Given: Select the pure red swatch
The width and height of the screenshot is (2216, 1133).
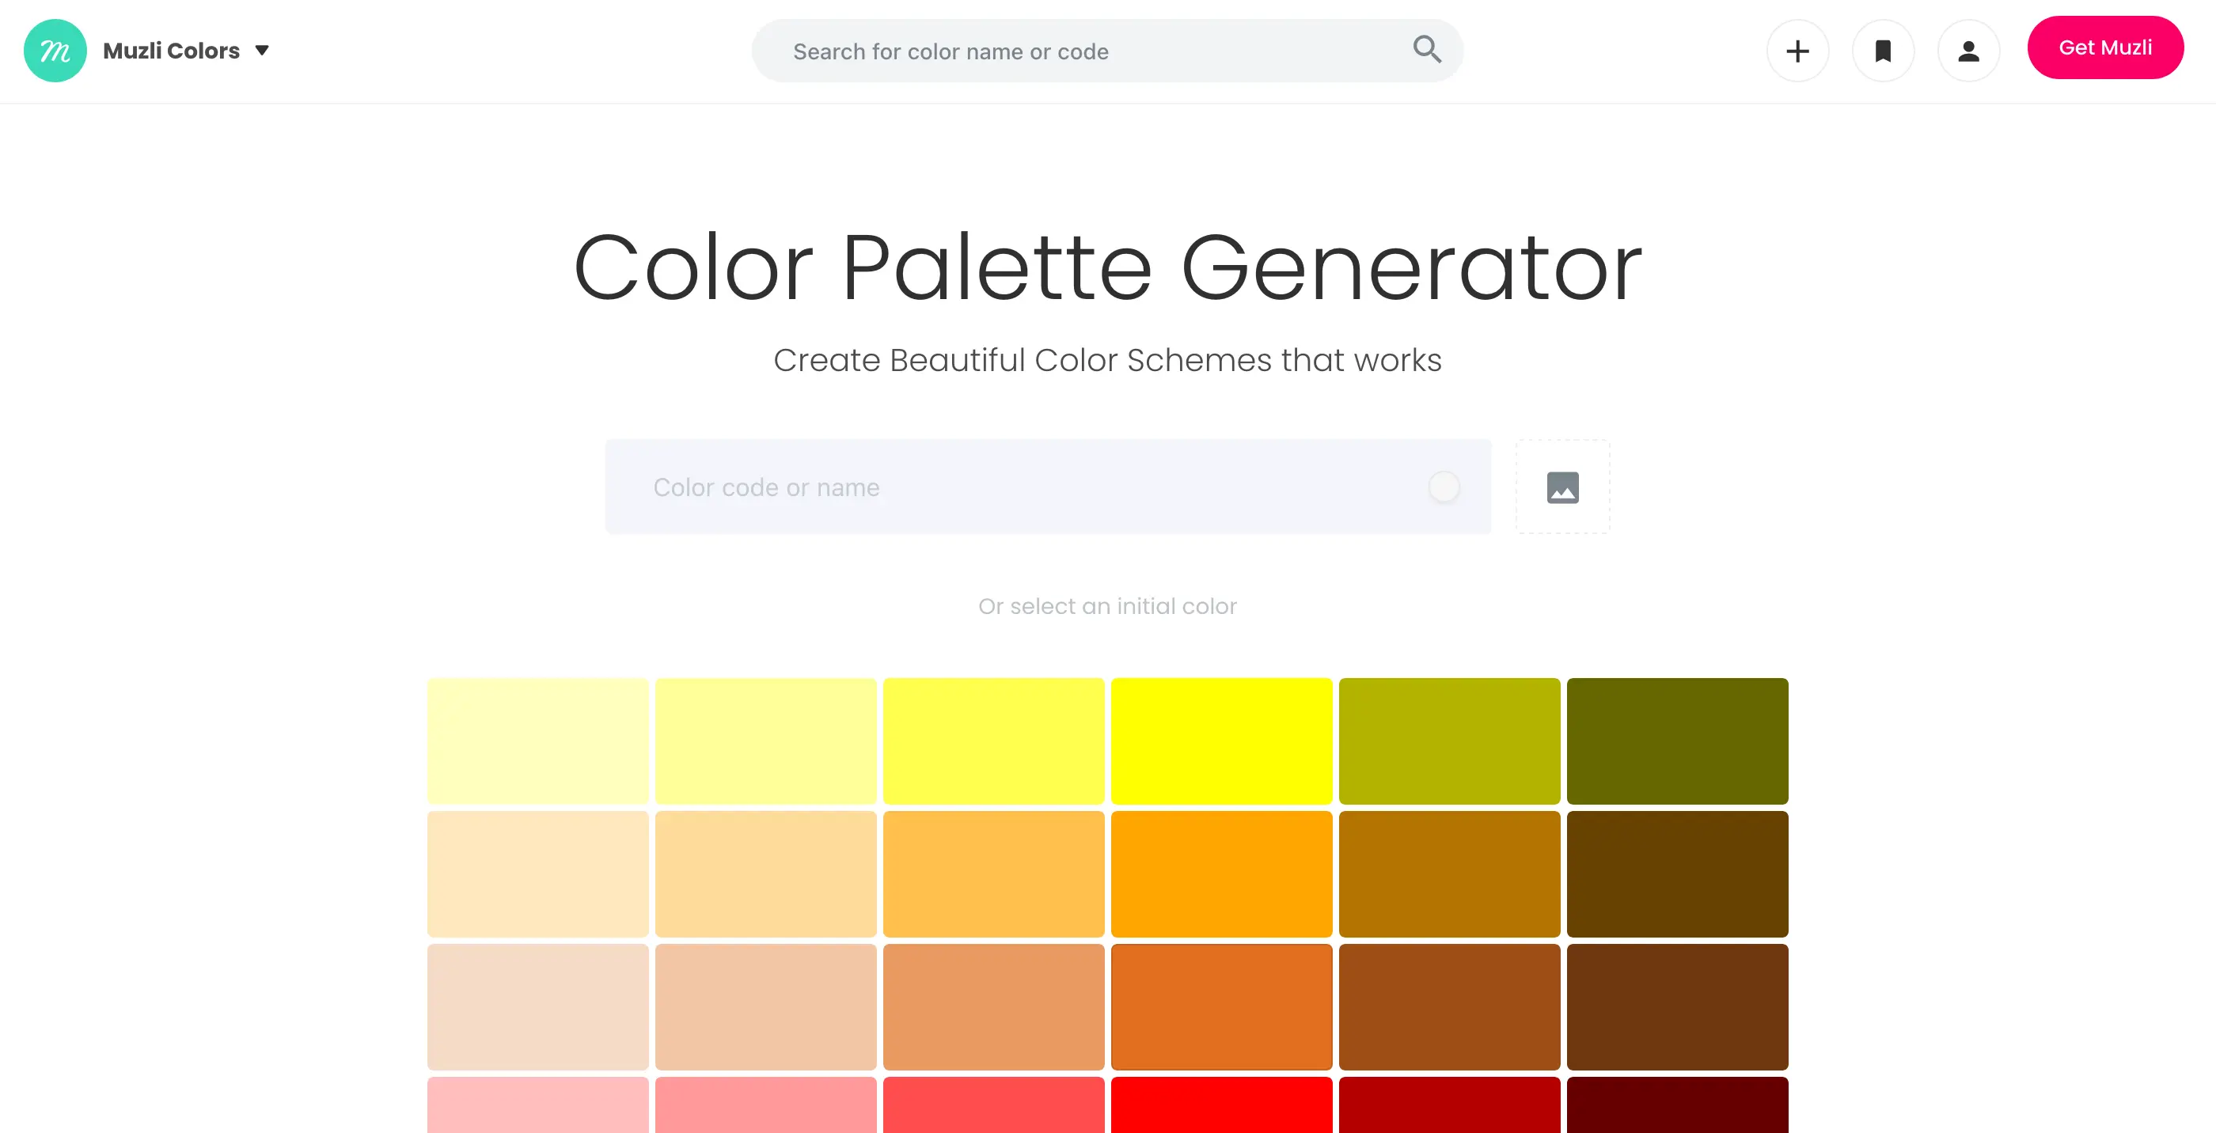Looking at the screenshot, I should (x=1220, y=1105).
